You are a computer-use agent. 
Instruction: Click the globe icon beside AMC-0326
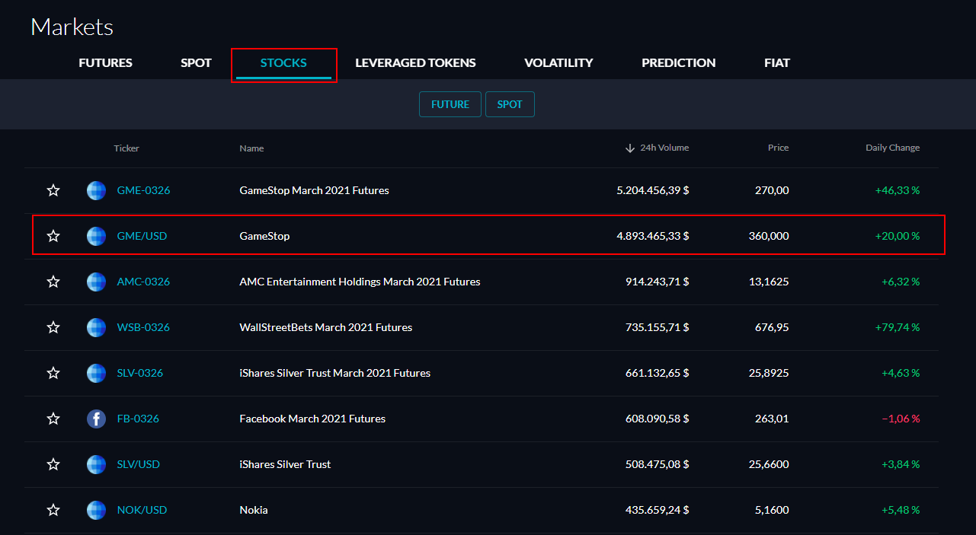click(96, 282)
